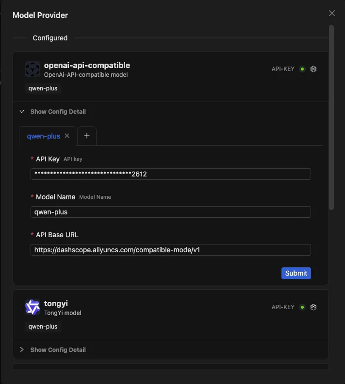
Task: Click qwen-plus tag under openai-api-compatible
Action: point(43,88)
